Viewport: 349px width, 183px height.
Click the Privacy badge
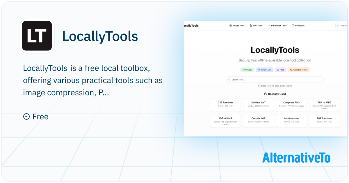coord(247,70)
